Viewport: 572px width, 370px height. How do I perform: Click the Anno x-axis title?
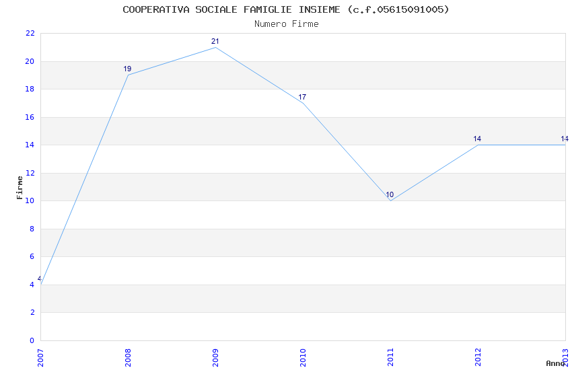(x=555, y=363)
